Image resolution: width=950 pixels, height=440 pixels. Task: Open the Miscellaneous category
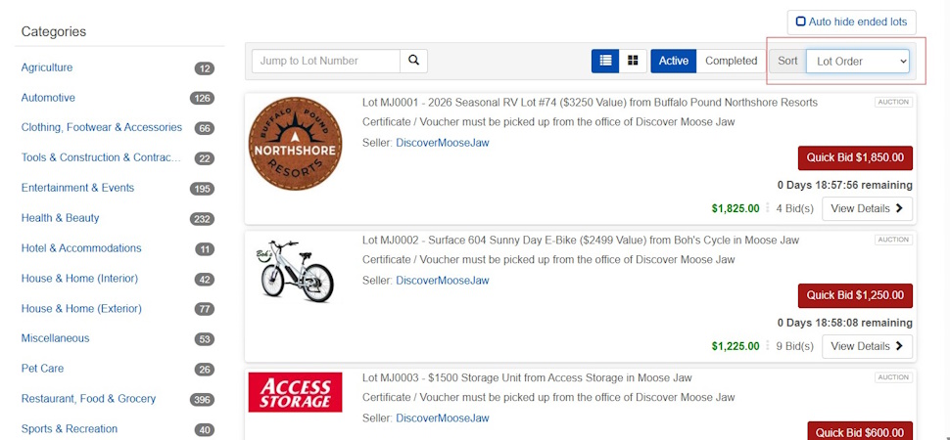point(55,338)
